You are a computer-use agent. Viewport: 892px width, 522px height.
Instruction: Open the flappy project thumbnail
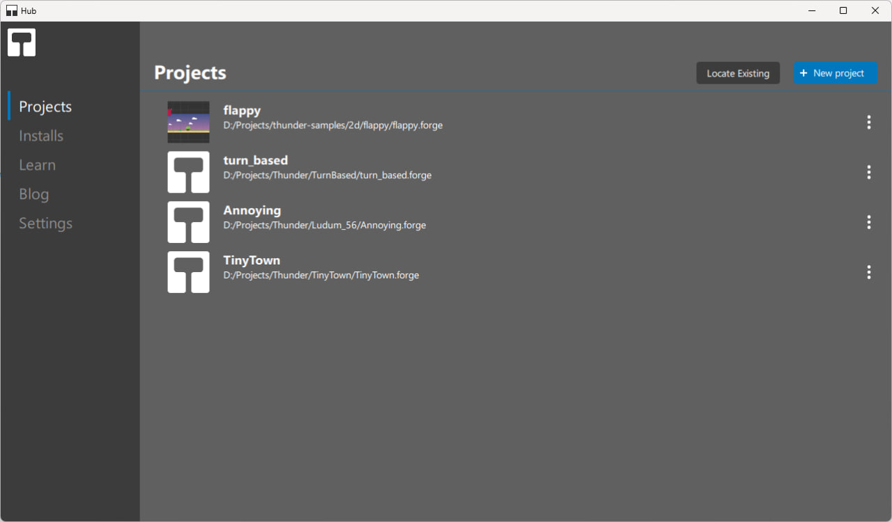188,122
